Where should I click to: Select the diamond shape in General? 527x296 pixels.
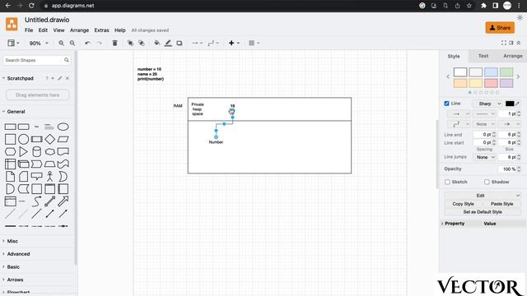(x=49, y=139)
